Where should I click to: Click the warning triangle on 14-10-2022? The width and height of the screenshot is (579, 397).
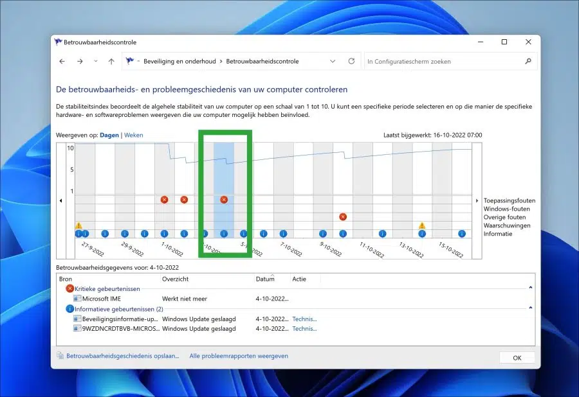coord(422,225)
